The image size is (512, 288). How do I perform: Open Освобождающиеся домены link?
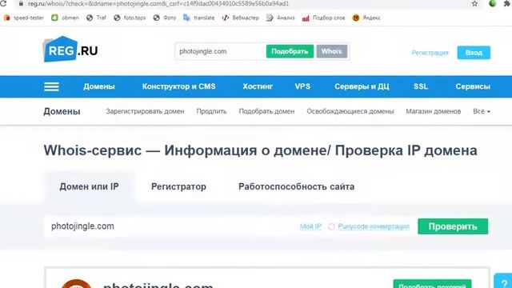coord(350,111)
